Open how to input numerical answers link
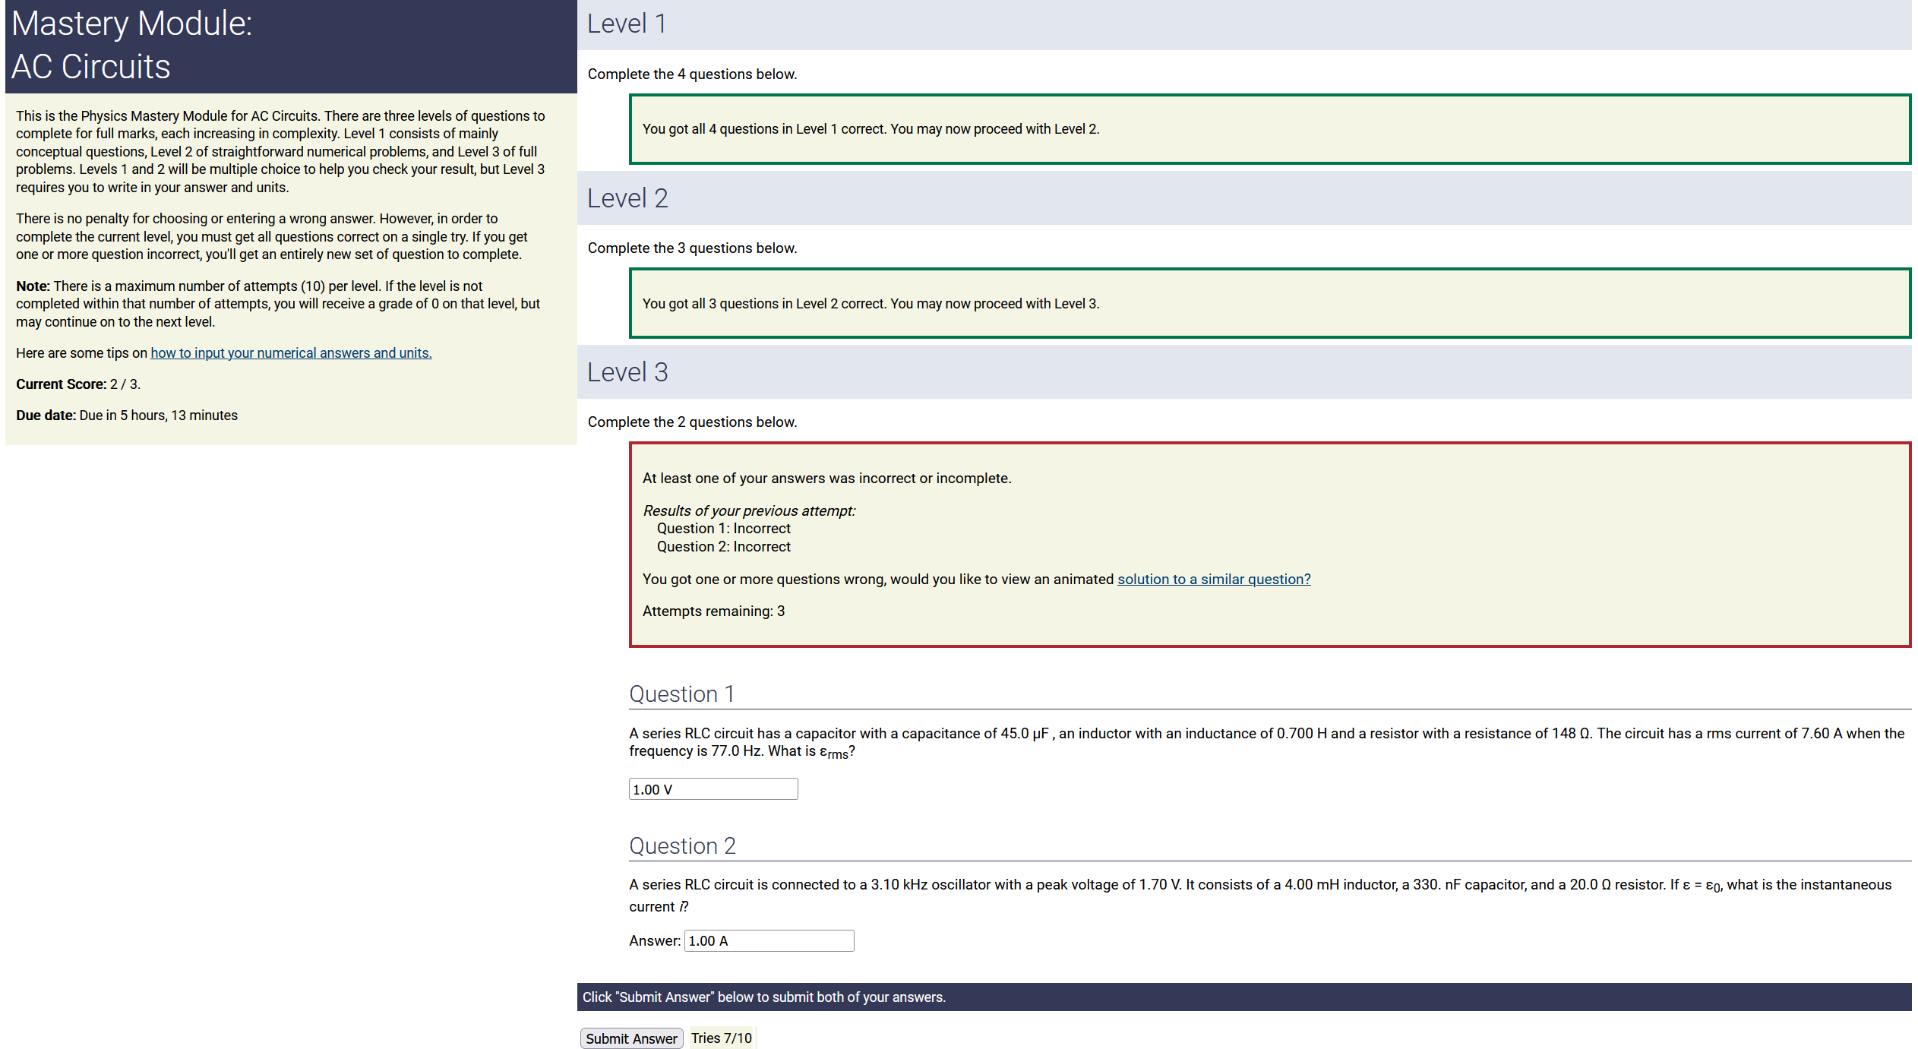This screenshot has width=1918, height=1049. pos(291,352)
